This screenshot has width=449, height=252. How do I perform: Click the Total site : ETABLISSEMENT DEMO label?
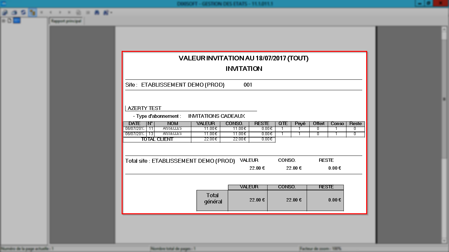coord(180,161)
